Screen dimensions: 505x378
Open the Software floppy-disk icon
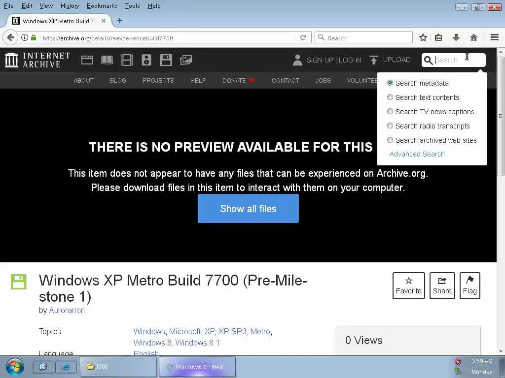tap(166, 60)
